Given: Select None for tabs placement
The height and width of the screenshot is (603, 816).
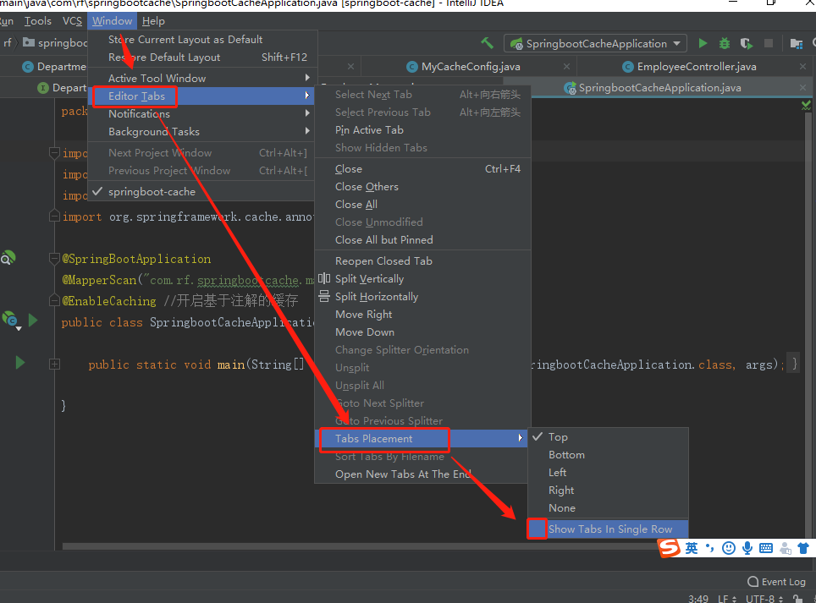Looking at the screenshot, I should pos(608,508).
